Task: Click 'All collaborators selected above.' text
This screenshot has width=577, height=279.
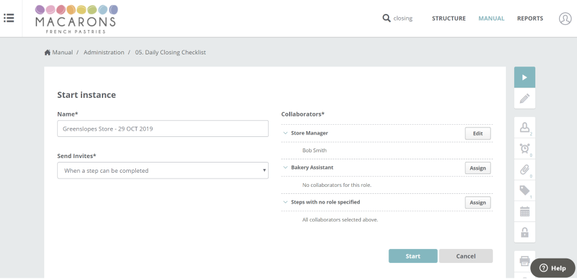Action: pos(340,220)
